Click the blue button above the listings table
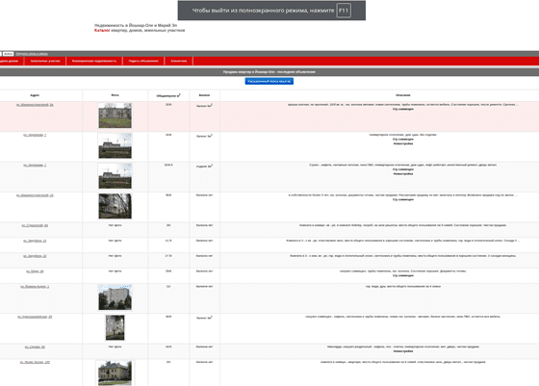Screen dimensions: 539x386 [x=269, y=81]
